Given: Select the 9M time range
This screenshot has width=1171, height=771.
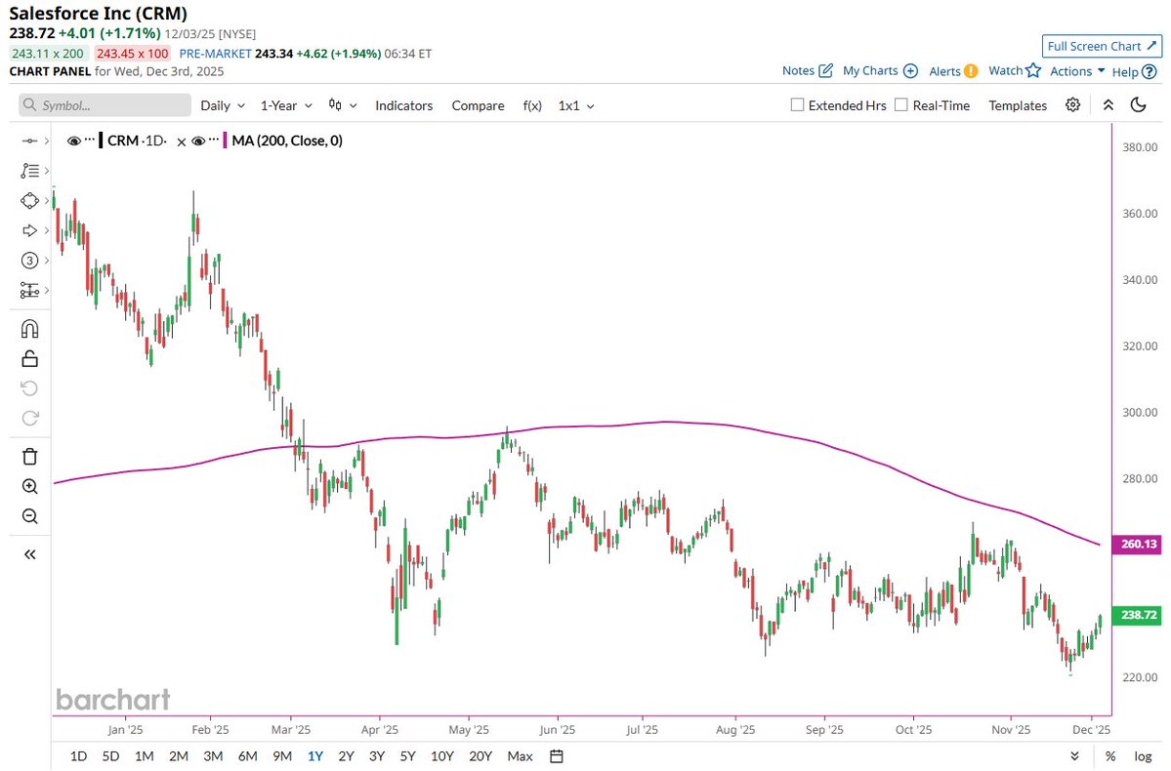Looking at the screenshot, I should 281,756.
